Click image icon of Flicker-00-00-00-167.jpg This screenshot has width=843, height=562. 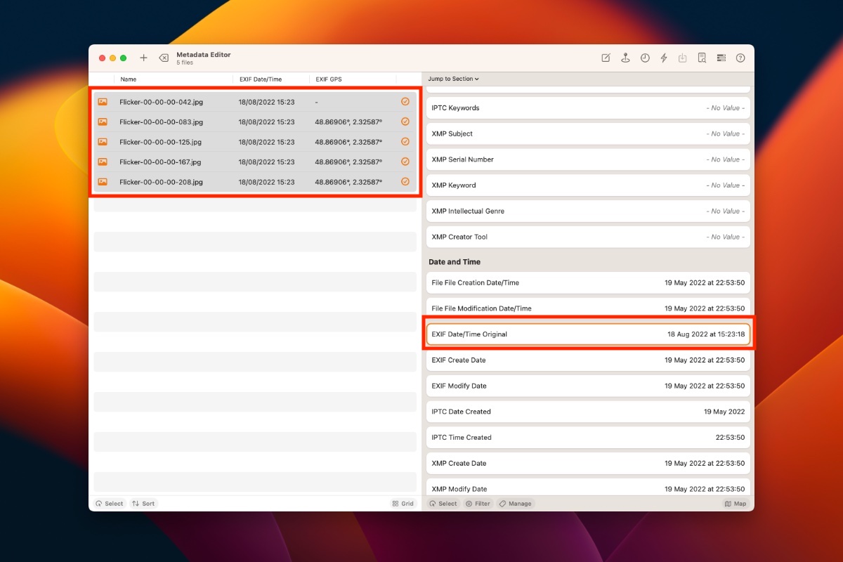[x=103, y=162]
